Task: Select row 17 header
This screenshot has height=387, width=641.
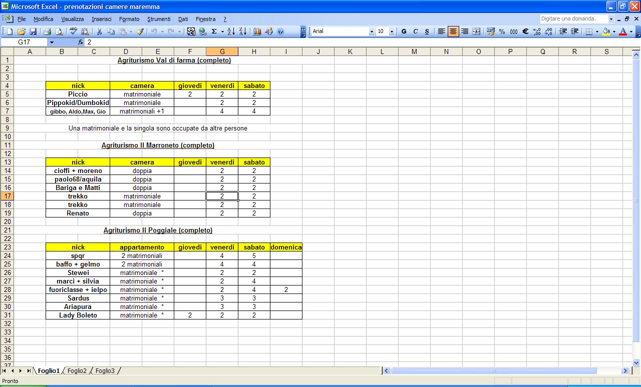Action: (x=8, y=196)
